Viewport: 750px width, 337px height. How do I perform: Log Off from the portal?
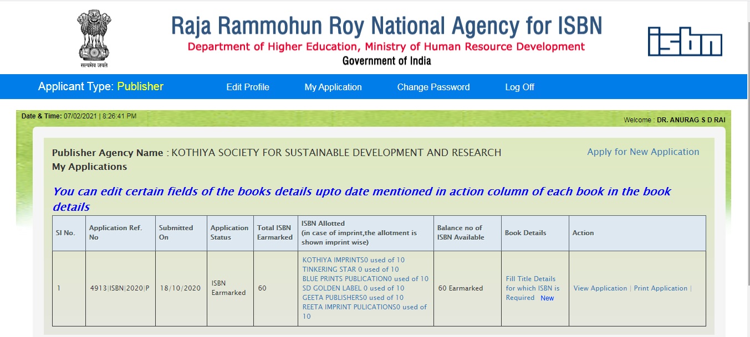[x=519, y=87]
